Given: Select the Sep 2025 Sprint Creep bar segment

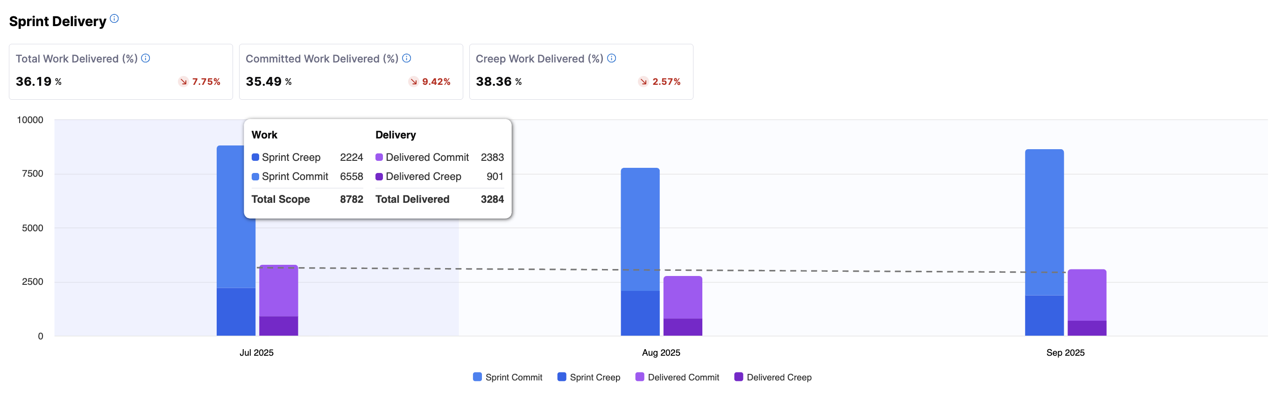Looking at the screenshot, I should pos(1044,316).
